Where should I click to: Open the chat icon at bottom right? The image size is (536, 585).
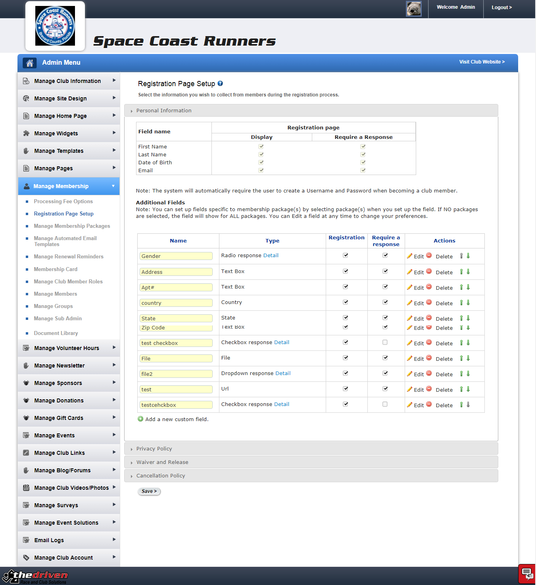[527, 573]
